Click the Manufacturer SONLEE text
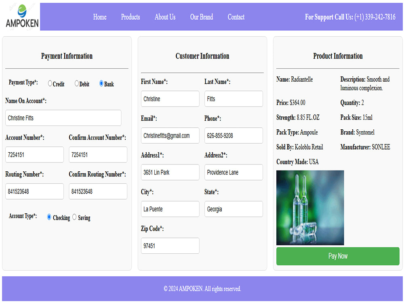Screen dimensions: 404x303 [x=365, y=147]
